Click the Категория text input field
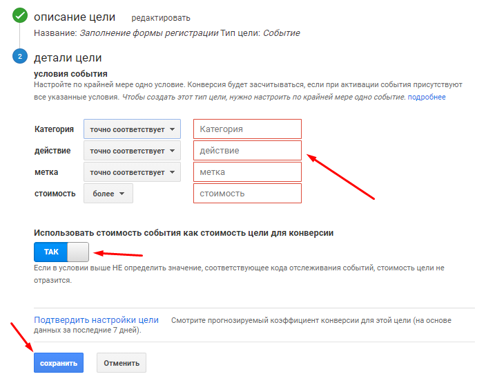Image resolution: width=495 pixels, height=381 pixels. [247, 129]
